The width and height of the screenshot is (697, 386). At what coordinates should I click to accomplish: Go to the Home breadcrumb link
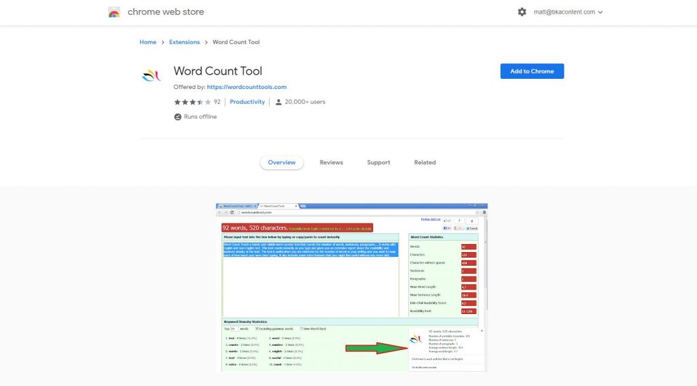pos(148,42)
